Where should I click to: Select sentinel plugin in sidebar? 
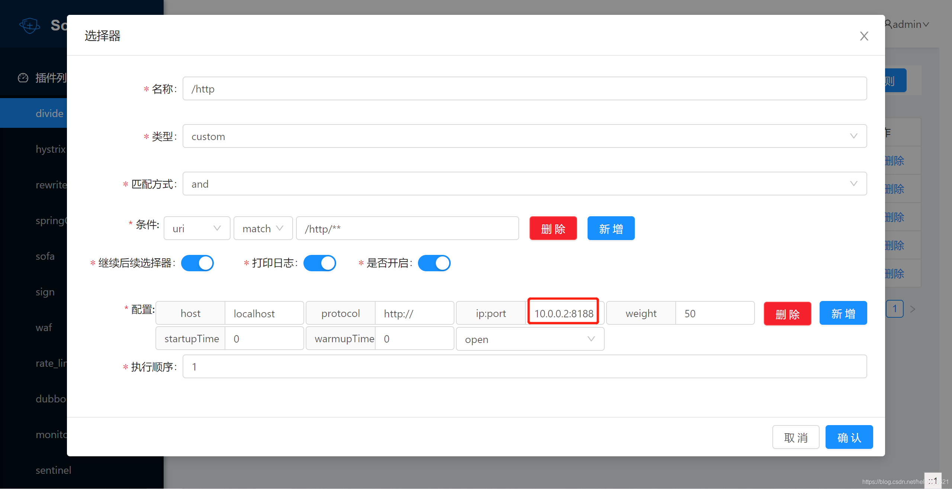[x=53, y=470]
